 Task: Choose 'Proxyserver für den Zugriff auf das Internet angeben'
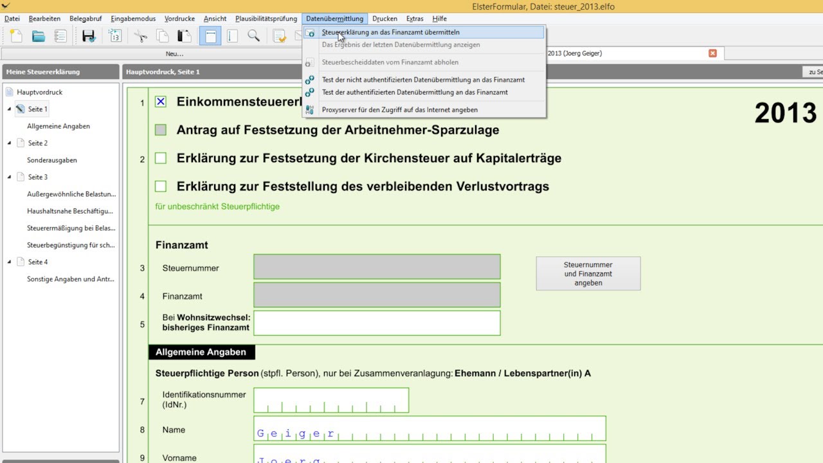tap(424, 110)
